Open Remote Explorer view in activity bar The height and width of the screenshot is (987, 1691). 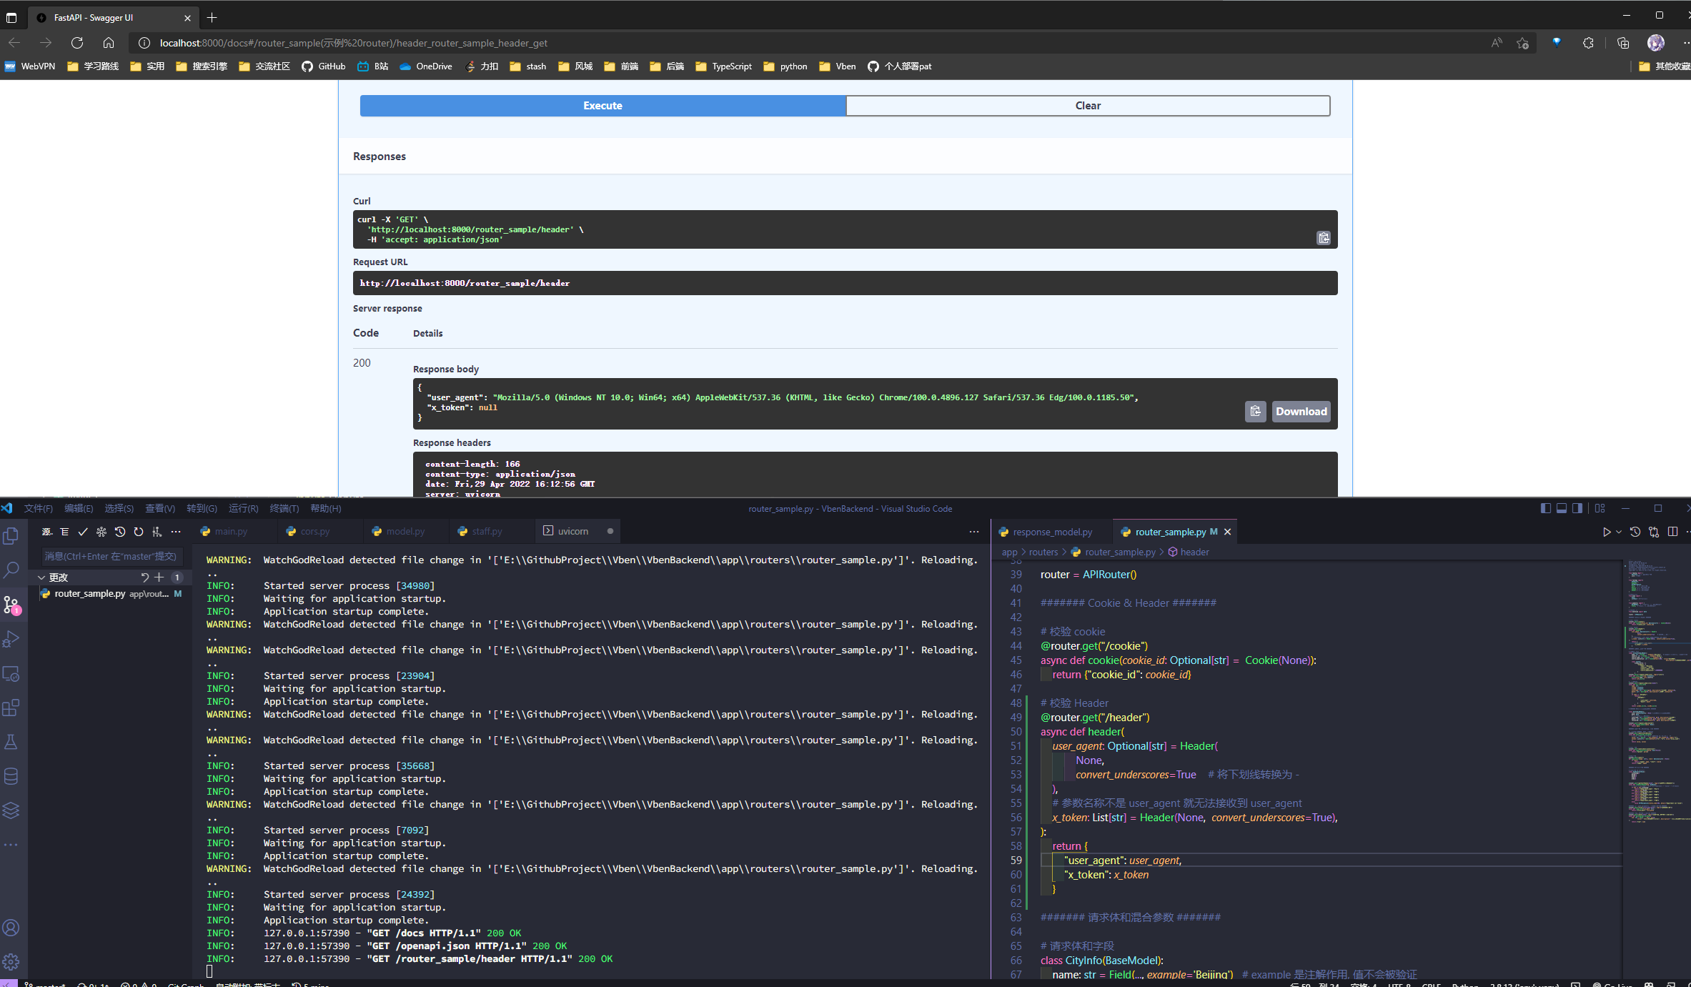pos(11,673)
